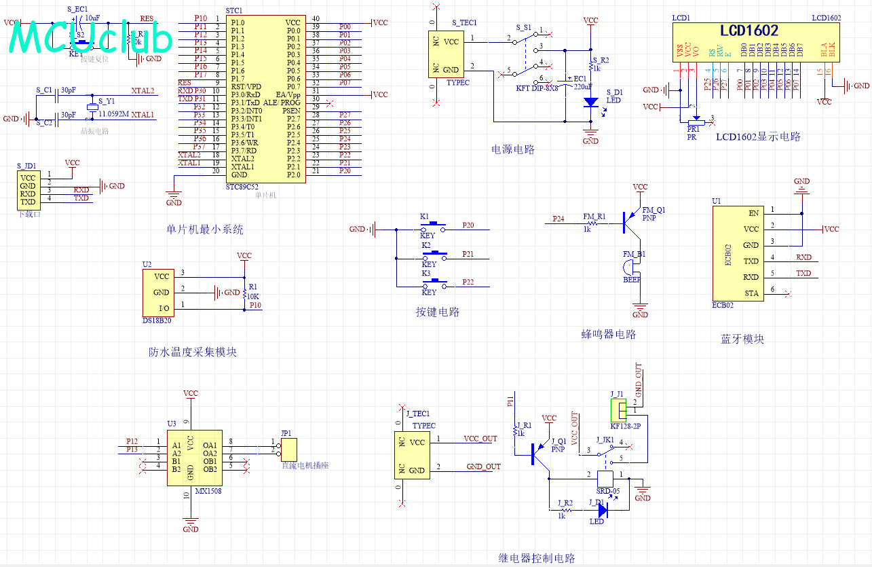
Task: Select the S_JD1 download port header
Action: click(x=28, y=190)
